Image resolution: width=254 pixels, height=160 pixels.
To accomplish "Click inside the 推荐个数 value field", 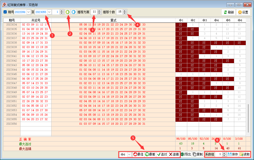I will coord(119,12).
